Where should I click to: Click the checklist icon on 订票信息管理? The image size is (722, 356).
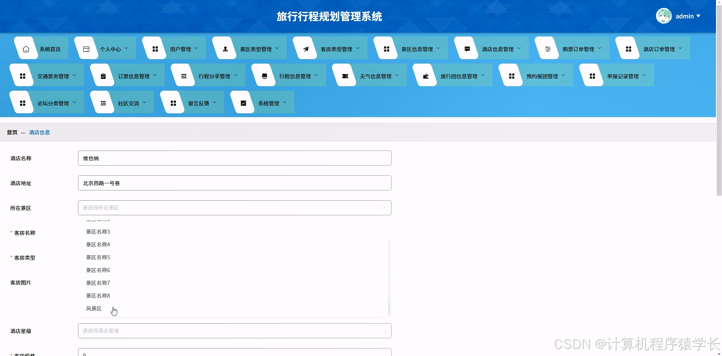click(x=103, y=75)
